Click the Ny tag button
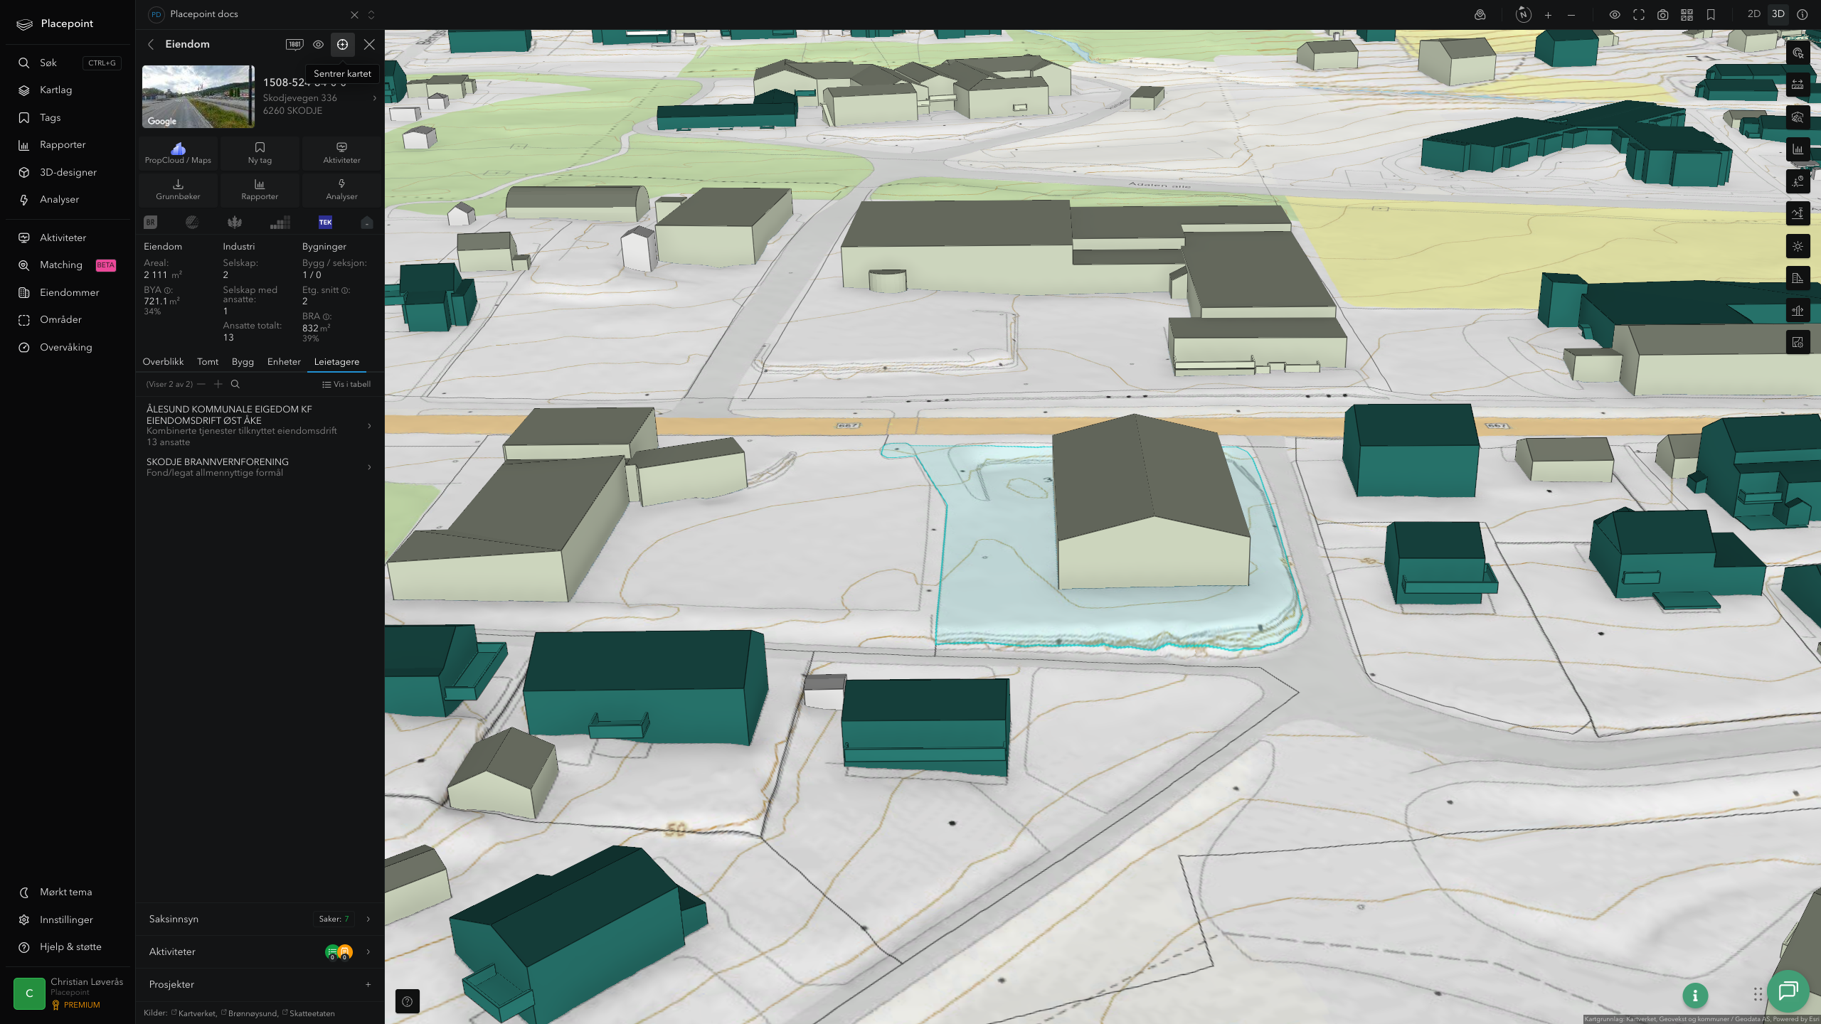The height and width of the screenshot is (1024, 1821). (260, 153)
